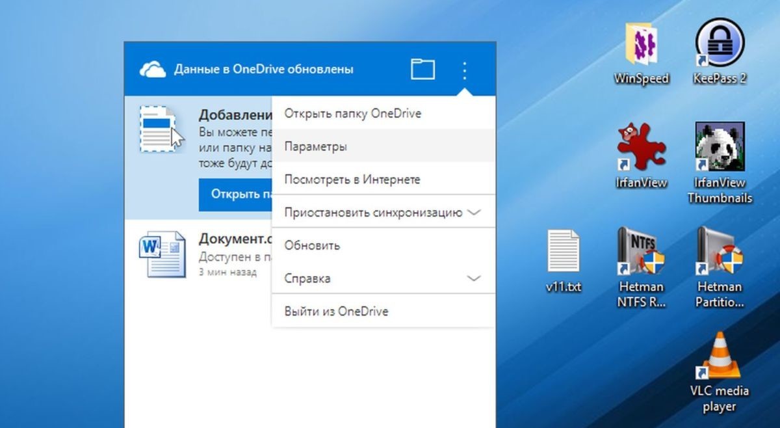This screenshot has height=428, width=780.
Task: Click the add-files illustration icon
Action: (161, 129)
